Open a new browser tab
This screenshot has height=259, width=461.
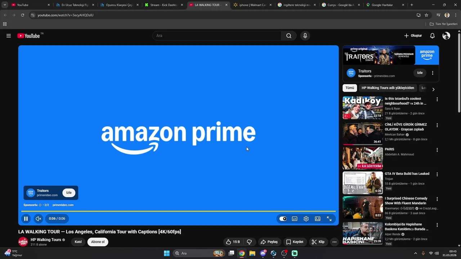pos(412,5)
